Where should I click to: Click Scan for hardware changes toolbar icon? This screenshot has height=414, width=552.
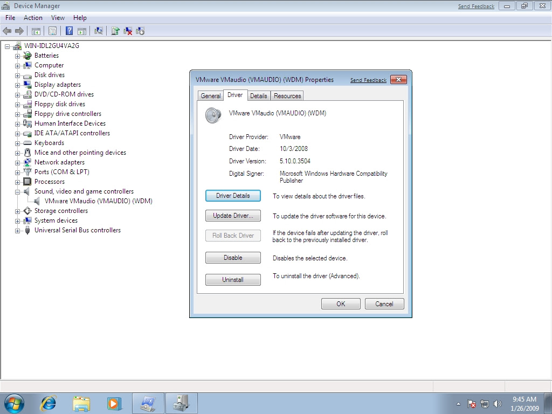(x=99, y=31)
